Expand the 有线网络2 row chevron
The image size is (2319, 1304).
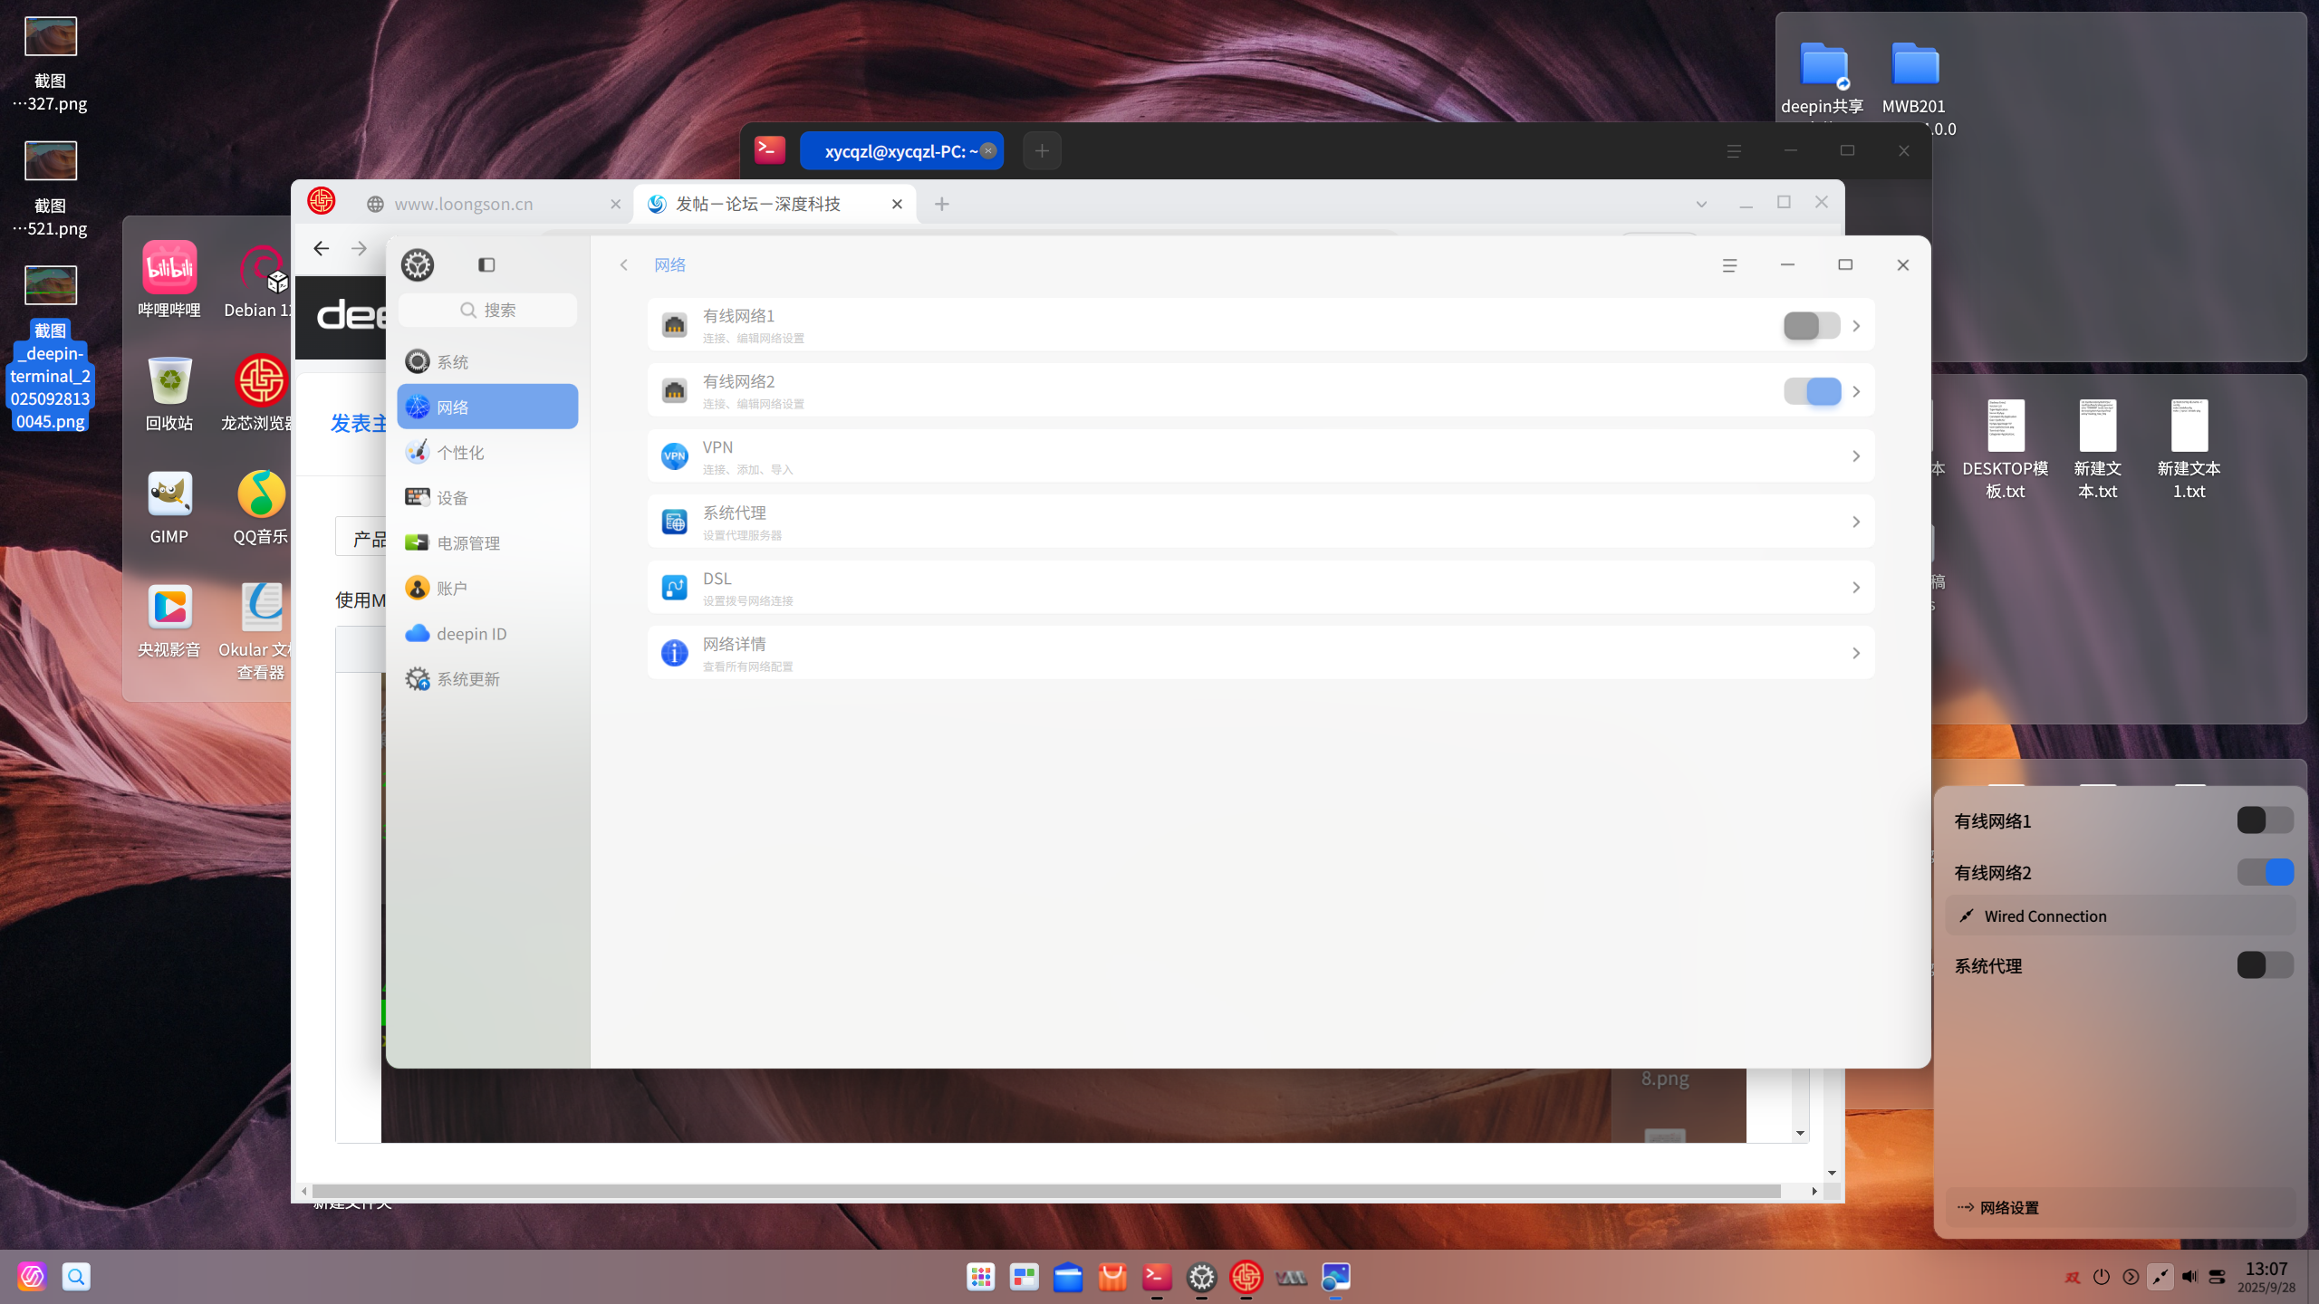(1856, 391)
